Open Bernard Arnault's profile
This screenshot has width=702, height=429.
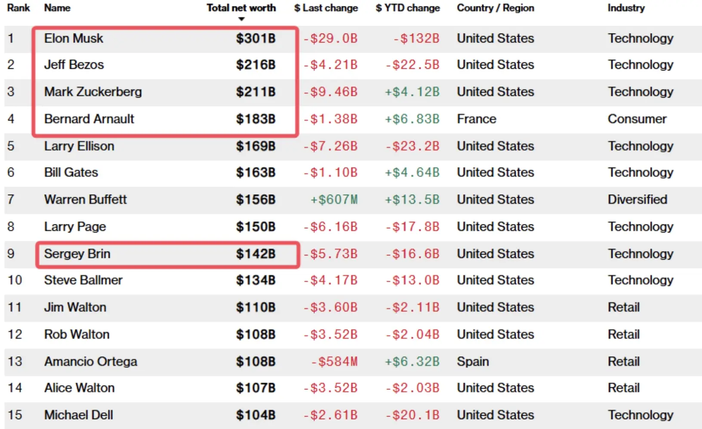coord(89,119)
